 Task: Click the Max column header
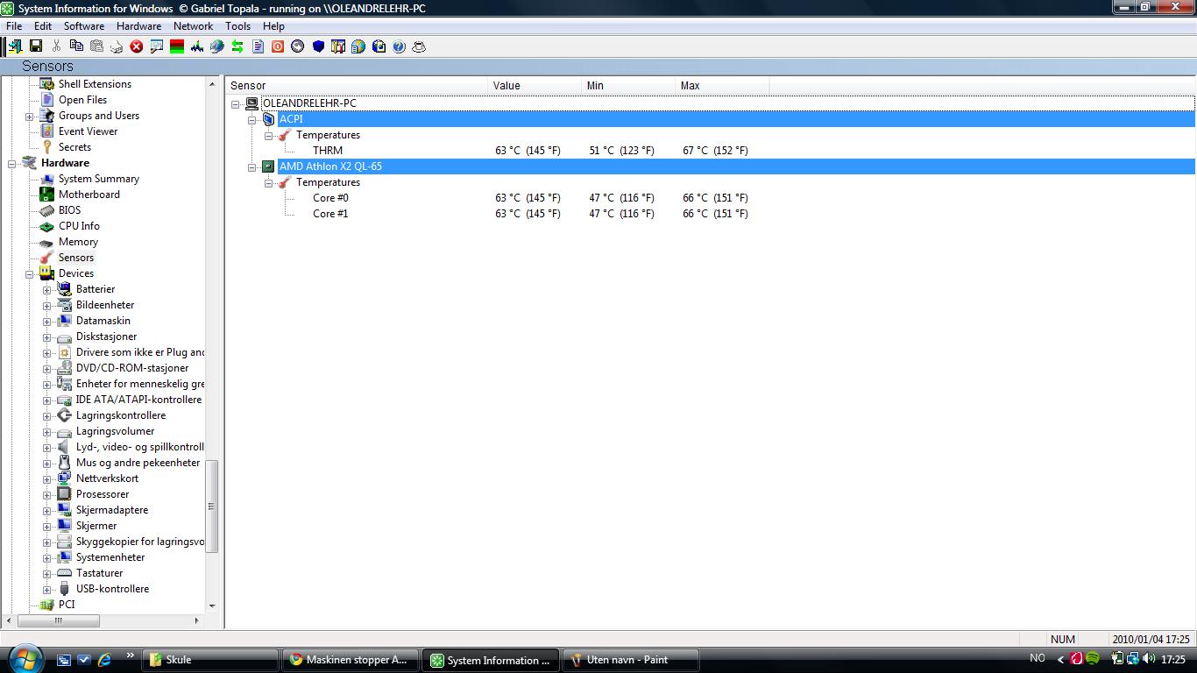click(722, 86)
